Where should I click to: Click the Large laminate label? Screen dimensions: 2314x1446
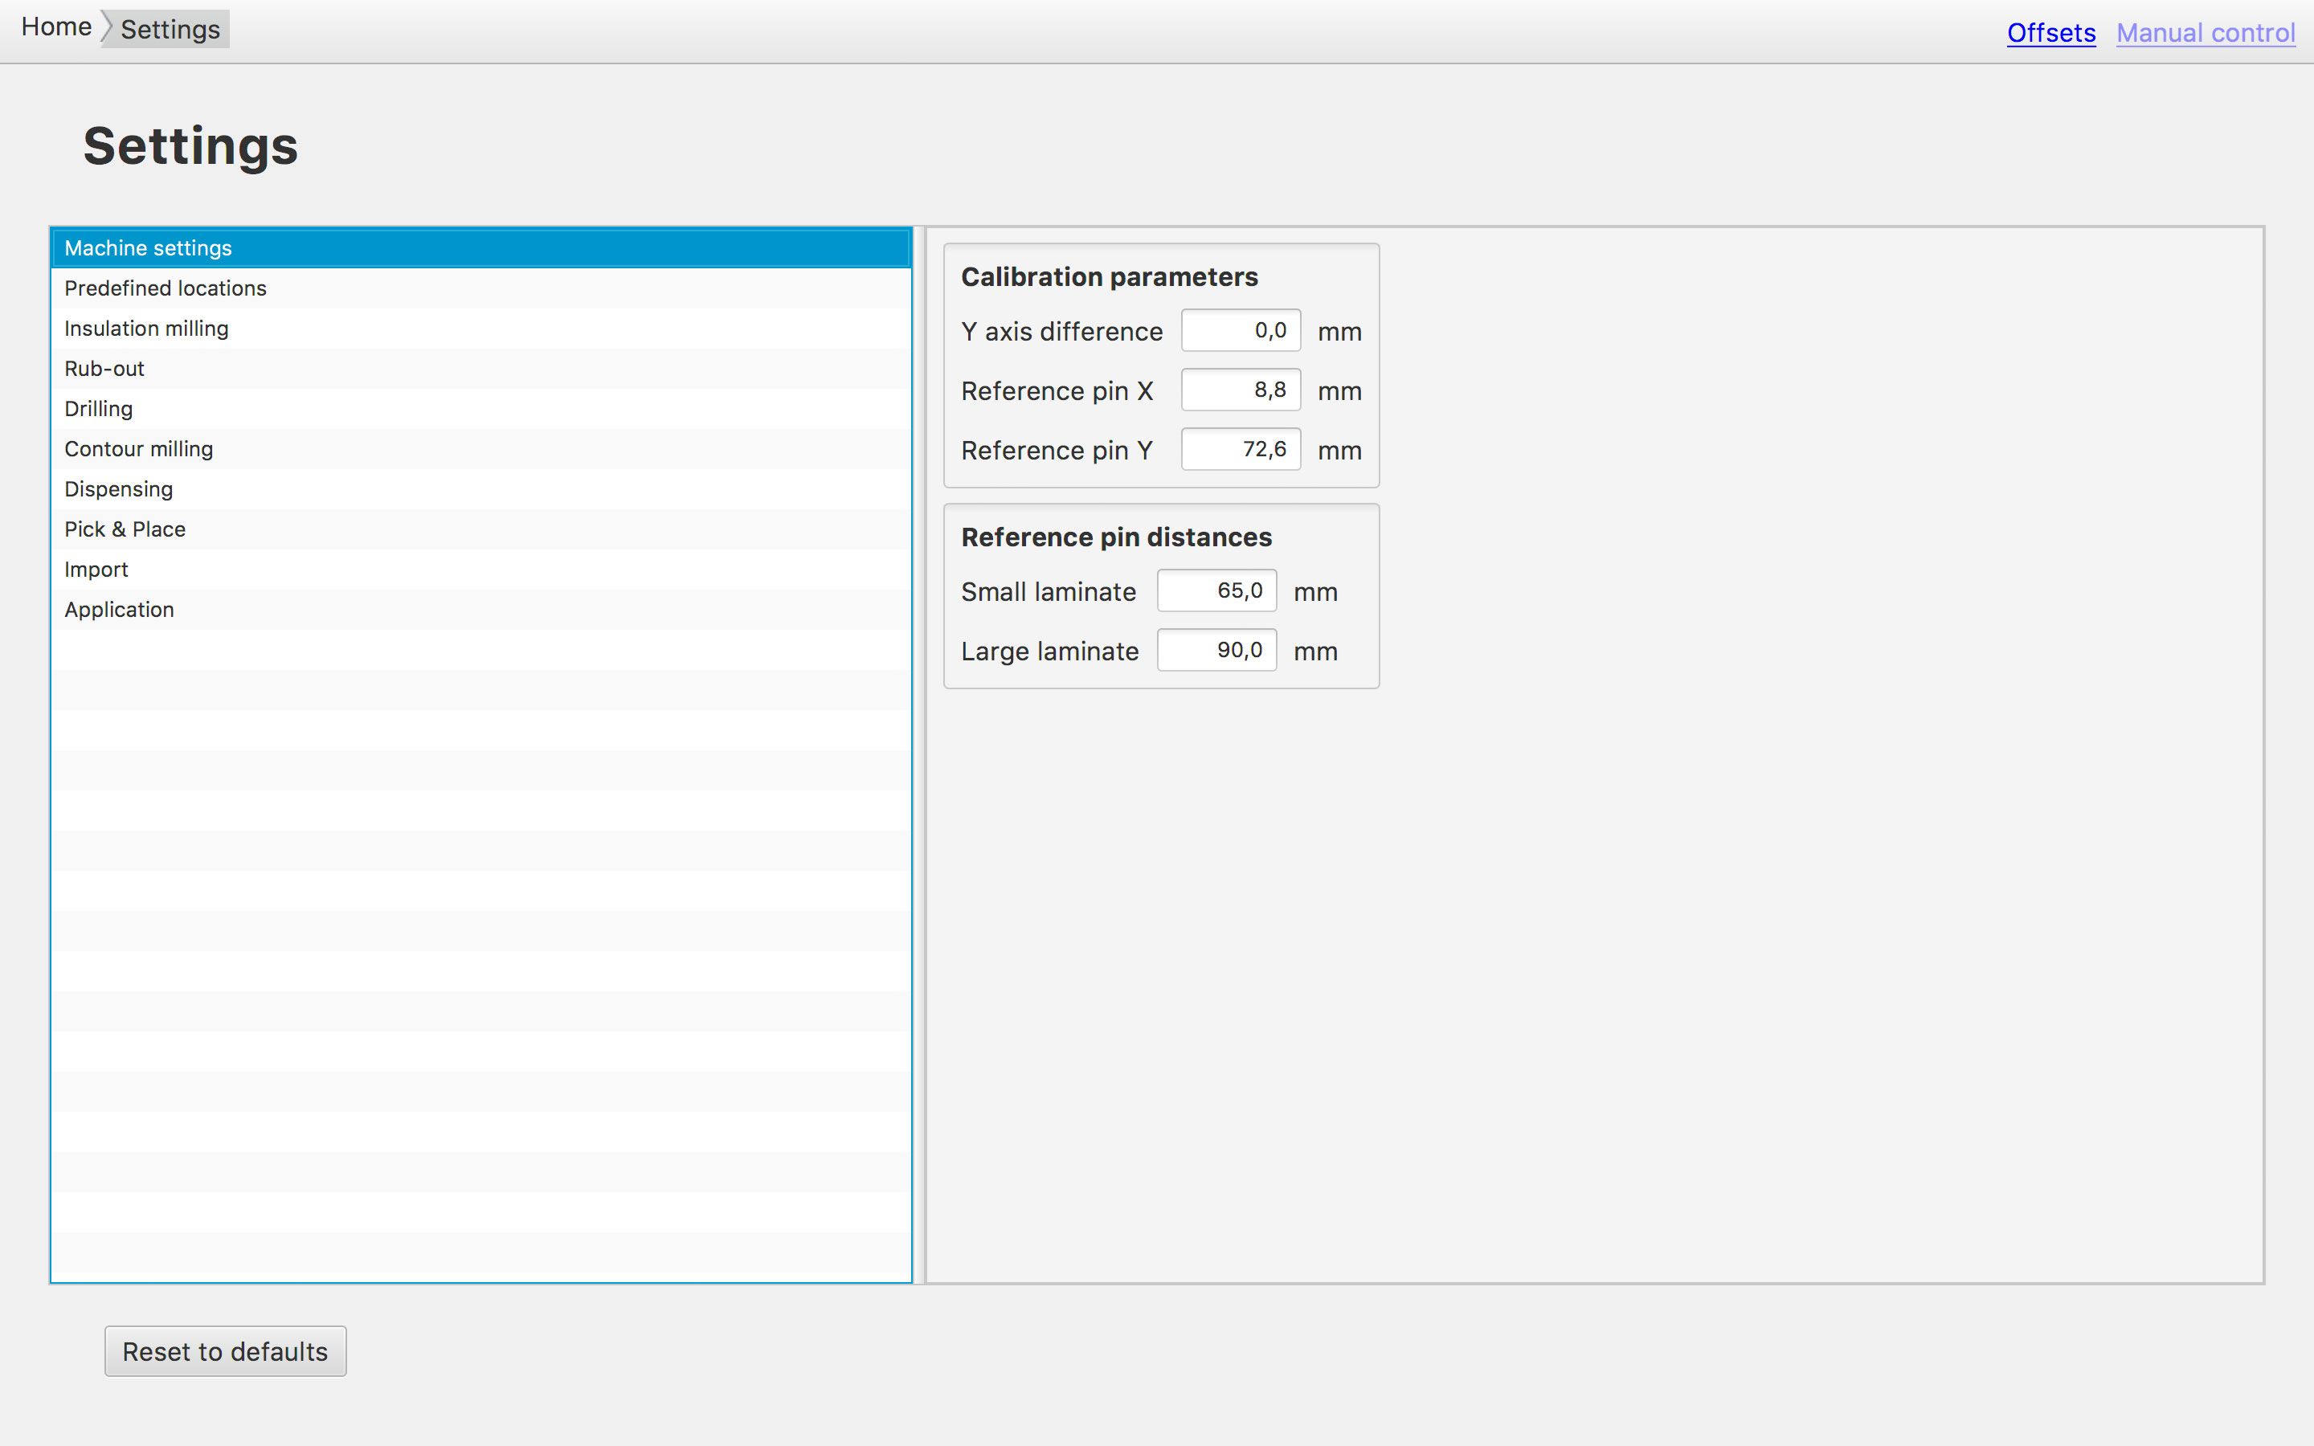coord(1050,652)
